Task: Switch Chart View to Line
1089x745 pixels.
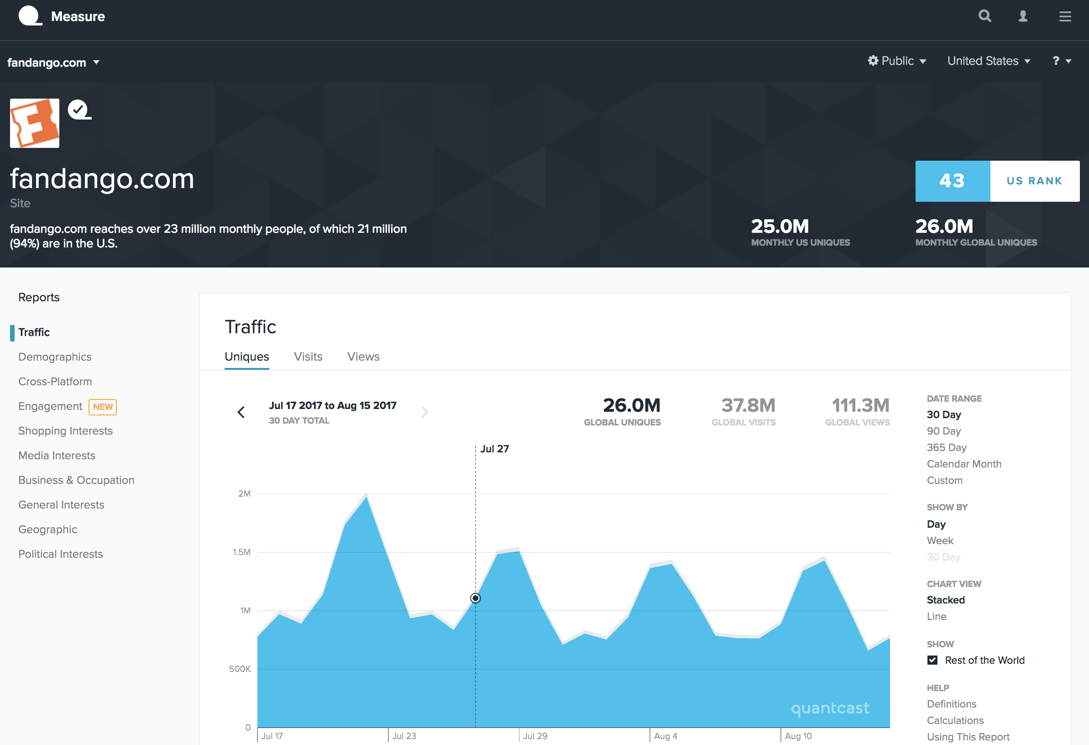Action: tap(936, 616)
